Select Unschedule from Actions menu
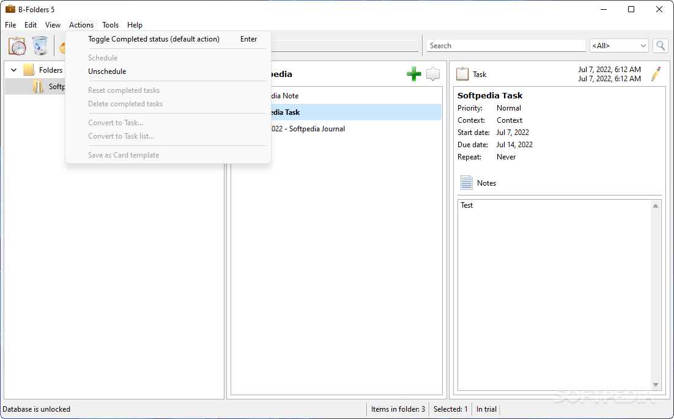The width and height of the screenshot is (674, 419). tap(168, 71)
